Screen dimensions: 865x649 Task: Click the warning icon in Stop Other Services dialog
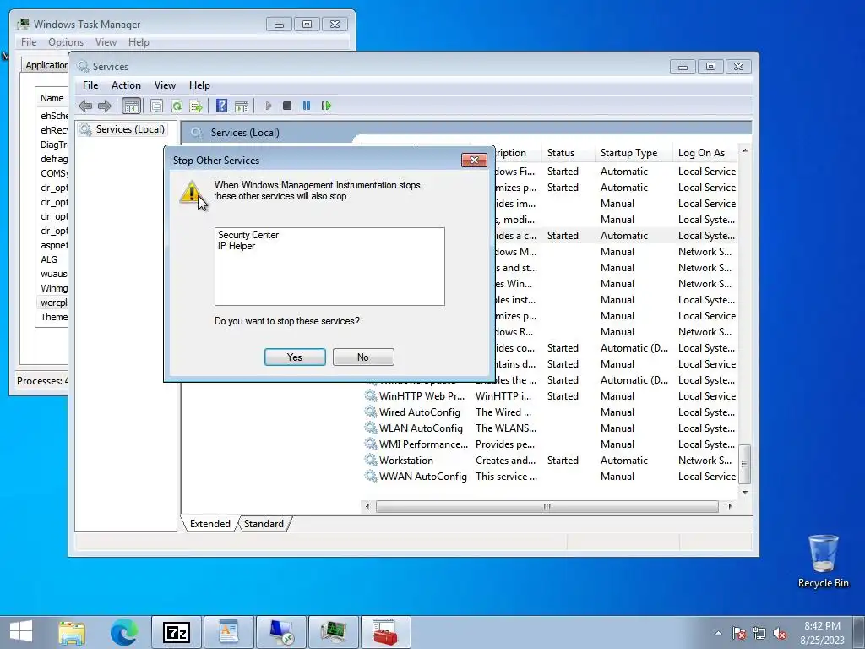click(x=191, y=192)
